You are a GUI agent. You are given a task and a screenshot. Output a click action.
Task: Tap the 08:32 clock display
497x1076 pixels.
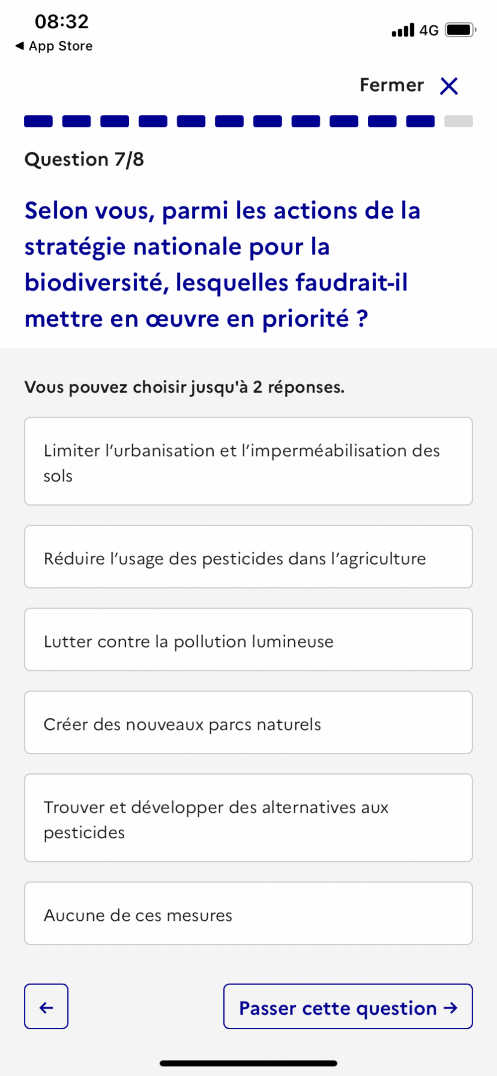point(62,21)
